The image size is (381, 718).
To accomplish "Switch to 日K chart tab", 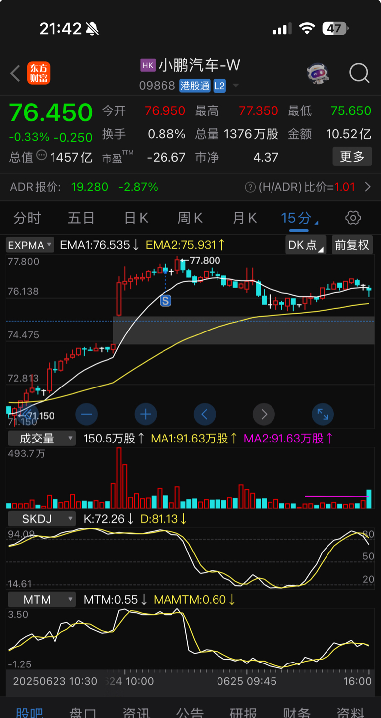I will pos(136,218).
